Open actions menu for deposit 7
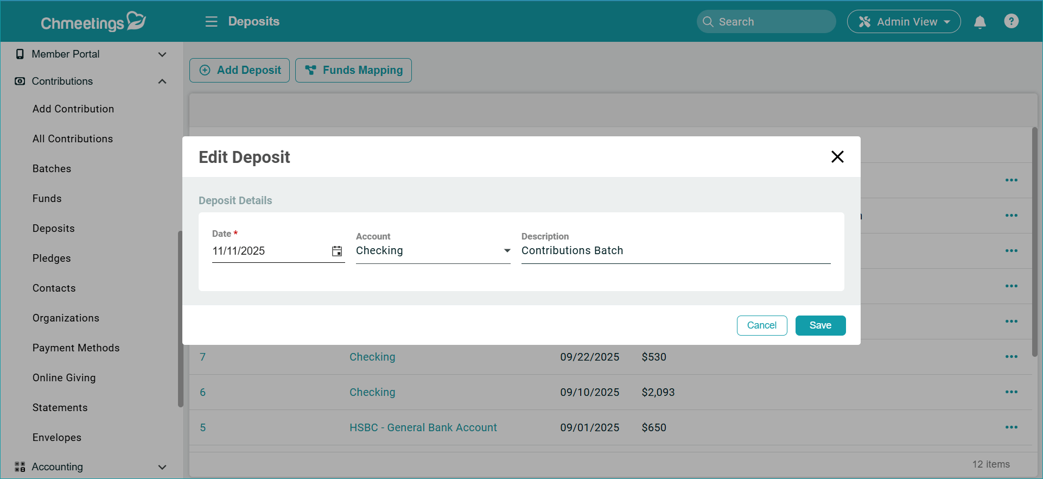The width and height of the screenshot is (1043, 479). coord(1011,357)
